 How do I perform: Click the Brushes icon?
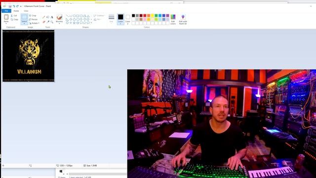pyautogui.click(x=59, y=17)
